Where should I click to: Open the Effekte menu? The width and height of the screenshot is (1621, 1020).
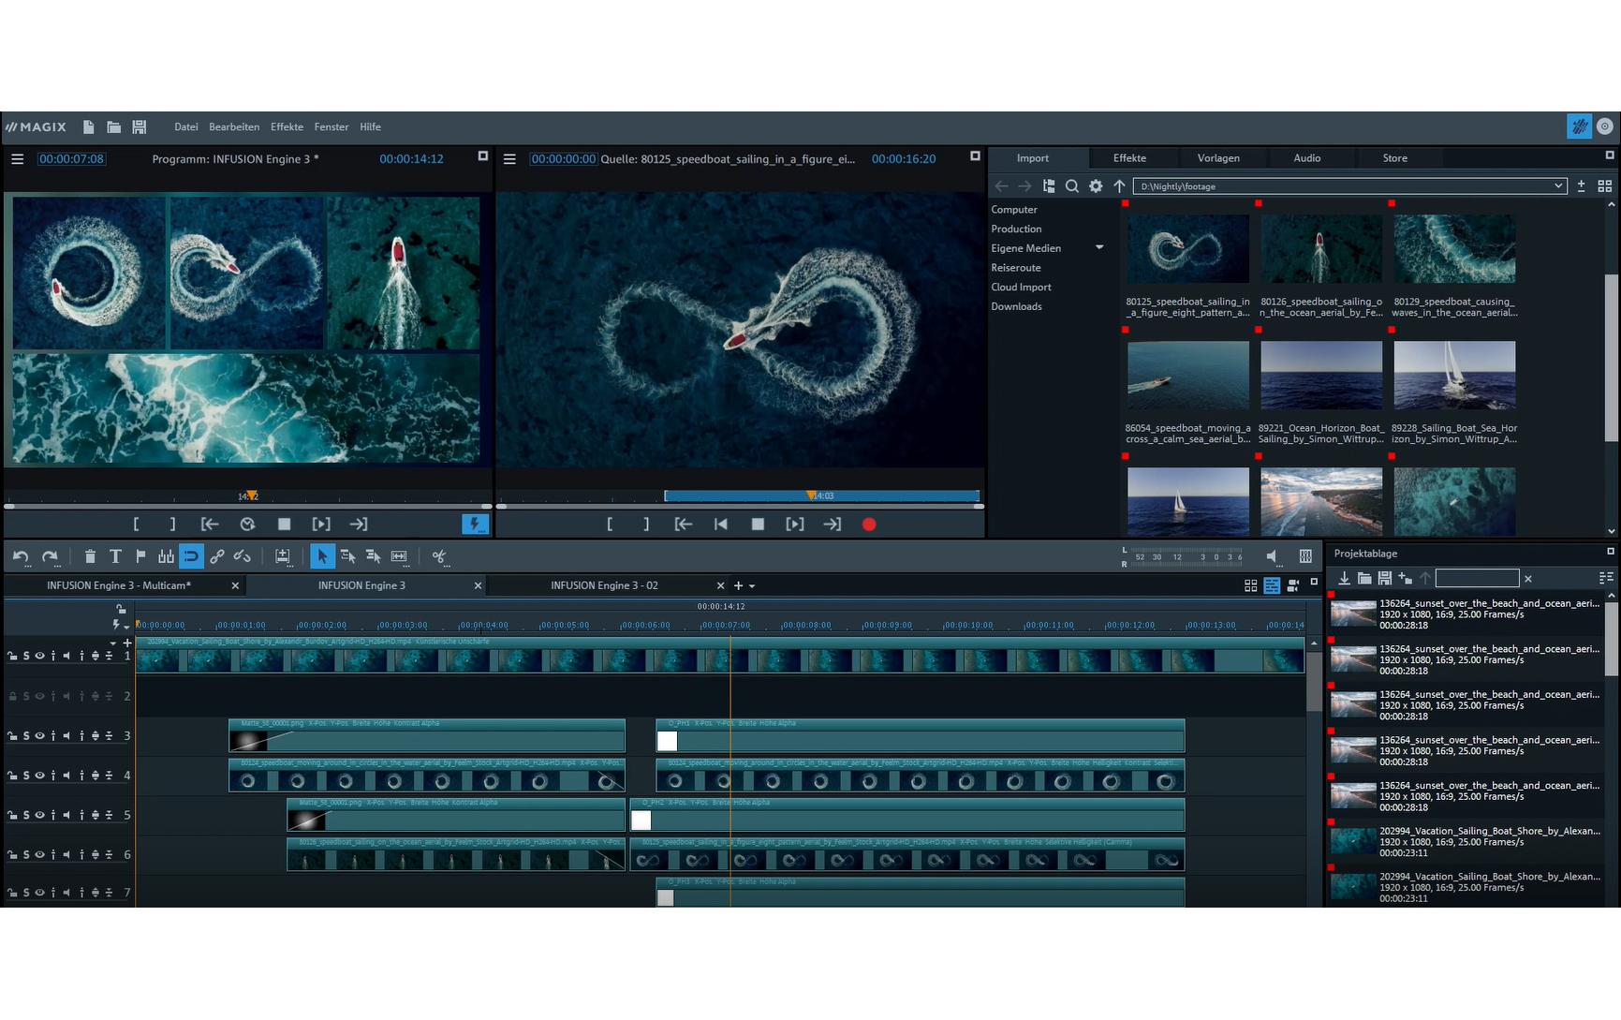coord(287,127)
